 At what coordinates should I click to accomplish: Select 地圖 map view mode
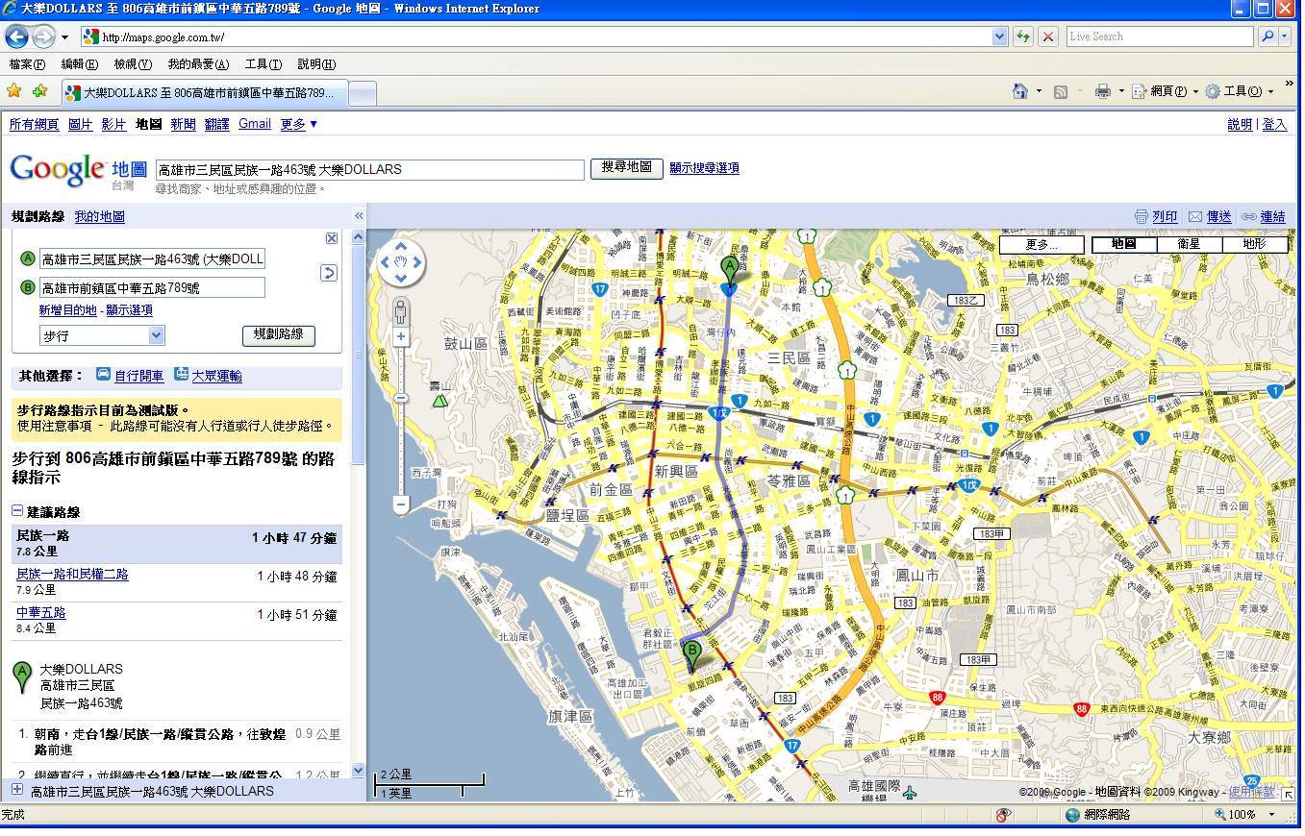(1123, 244)
